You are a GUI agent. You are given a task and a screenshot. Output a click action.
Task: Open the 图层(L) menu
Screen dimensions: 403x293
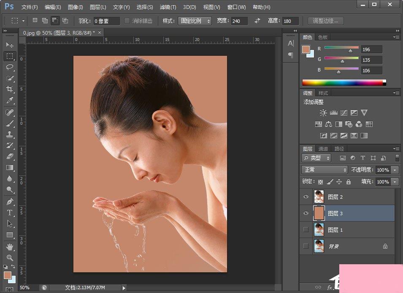coord(97,7)
